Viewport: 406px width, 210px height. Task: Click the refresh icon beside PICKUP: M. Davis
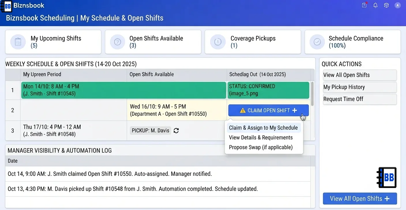click(176, 130)
